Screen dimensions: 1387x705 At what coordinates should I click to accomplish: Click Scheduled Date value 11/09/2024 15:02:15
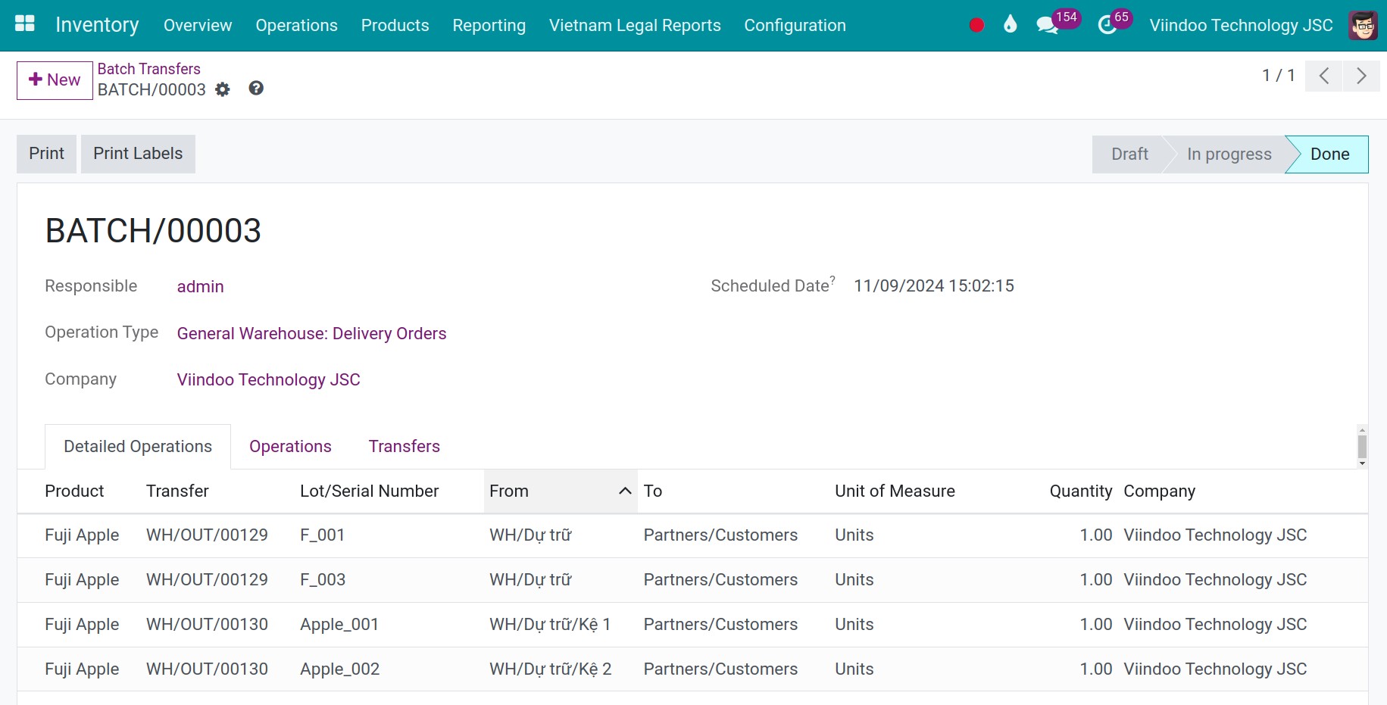(933, 286)
